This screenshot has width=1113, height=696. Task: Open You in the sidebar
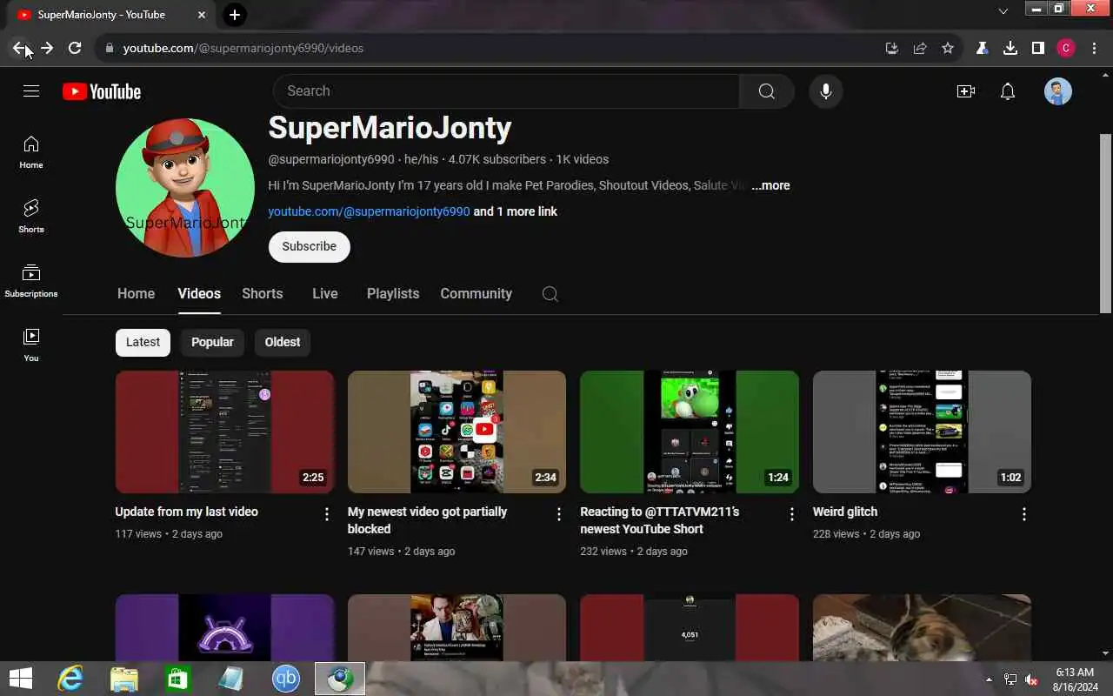pyautogui.click(x=31, y=345)
